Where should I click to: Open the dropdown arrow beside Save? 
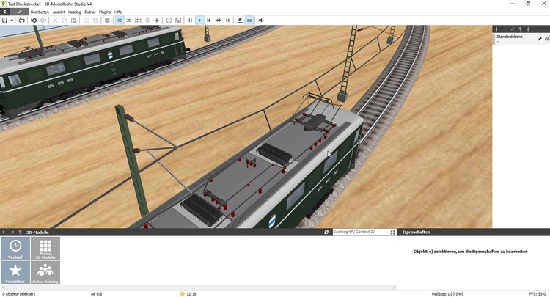(x=12, y=21)
